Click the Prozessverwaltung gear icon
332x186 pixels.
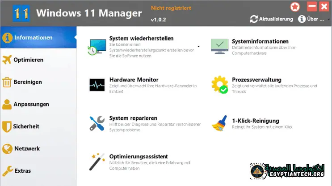click(219, 85)
